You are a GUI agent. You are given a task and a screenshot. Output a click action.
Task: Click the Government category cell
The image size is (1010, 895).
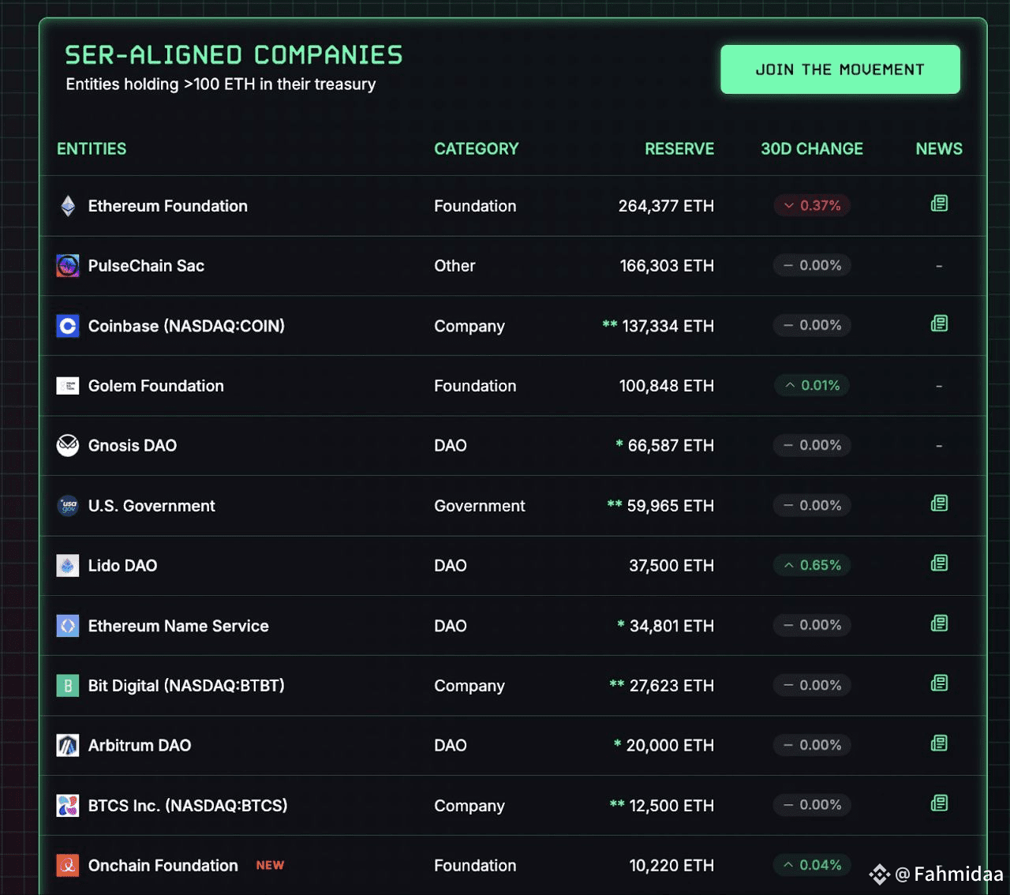coord(480,506)
